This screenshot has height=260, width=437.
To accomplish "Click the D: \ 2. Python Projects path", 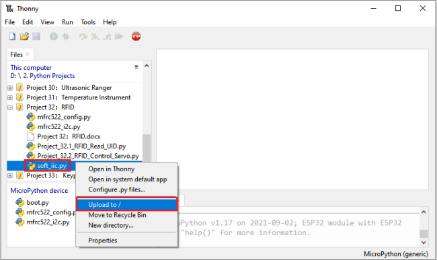I will coord(42,76).
